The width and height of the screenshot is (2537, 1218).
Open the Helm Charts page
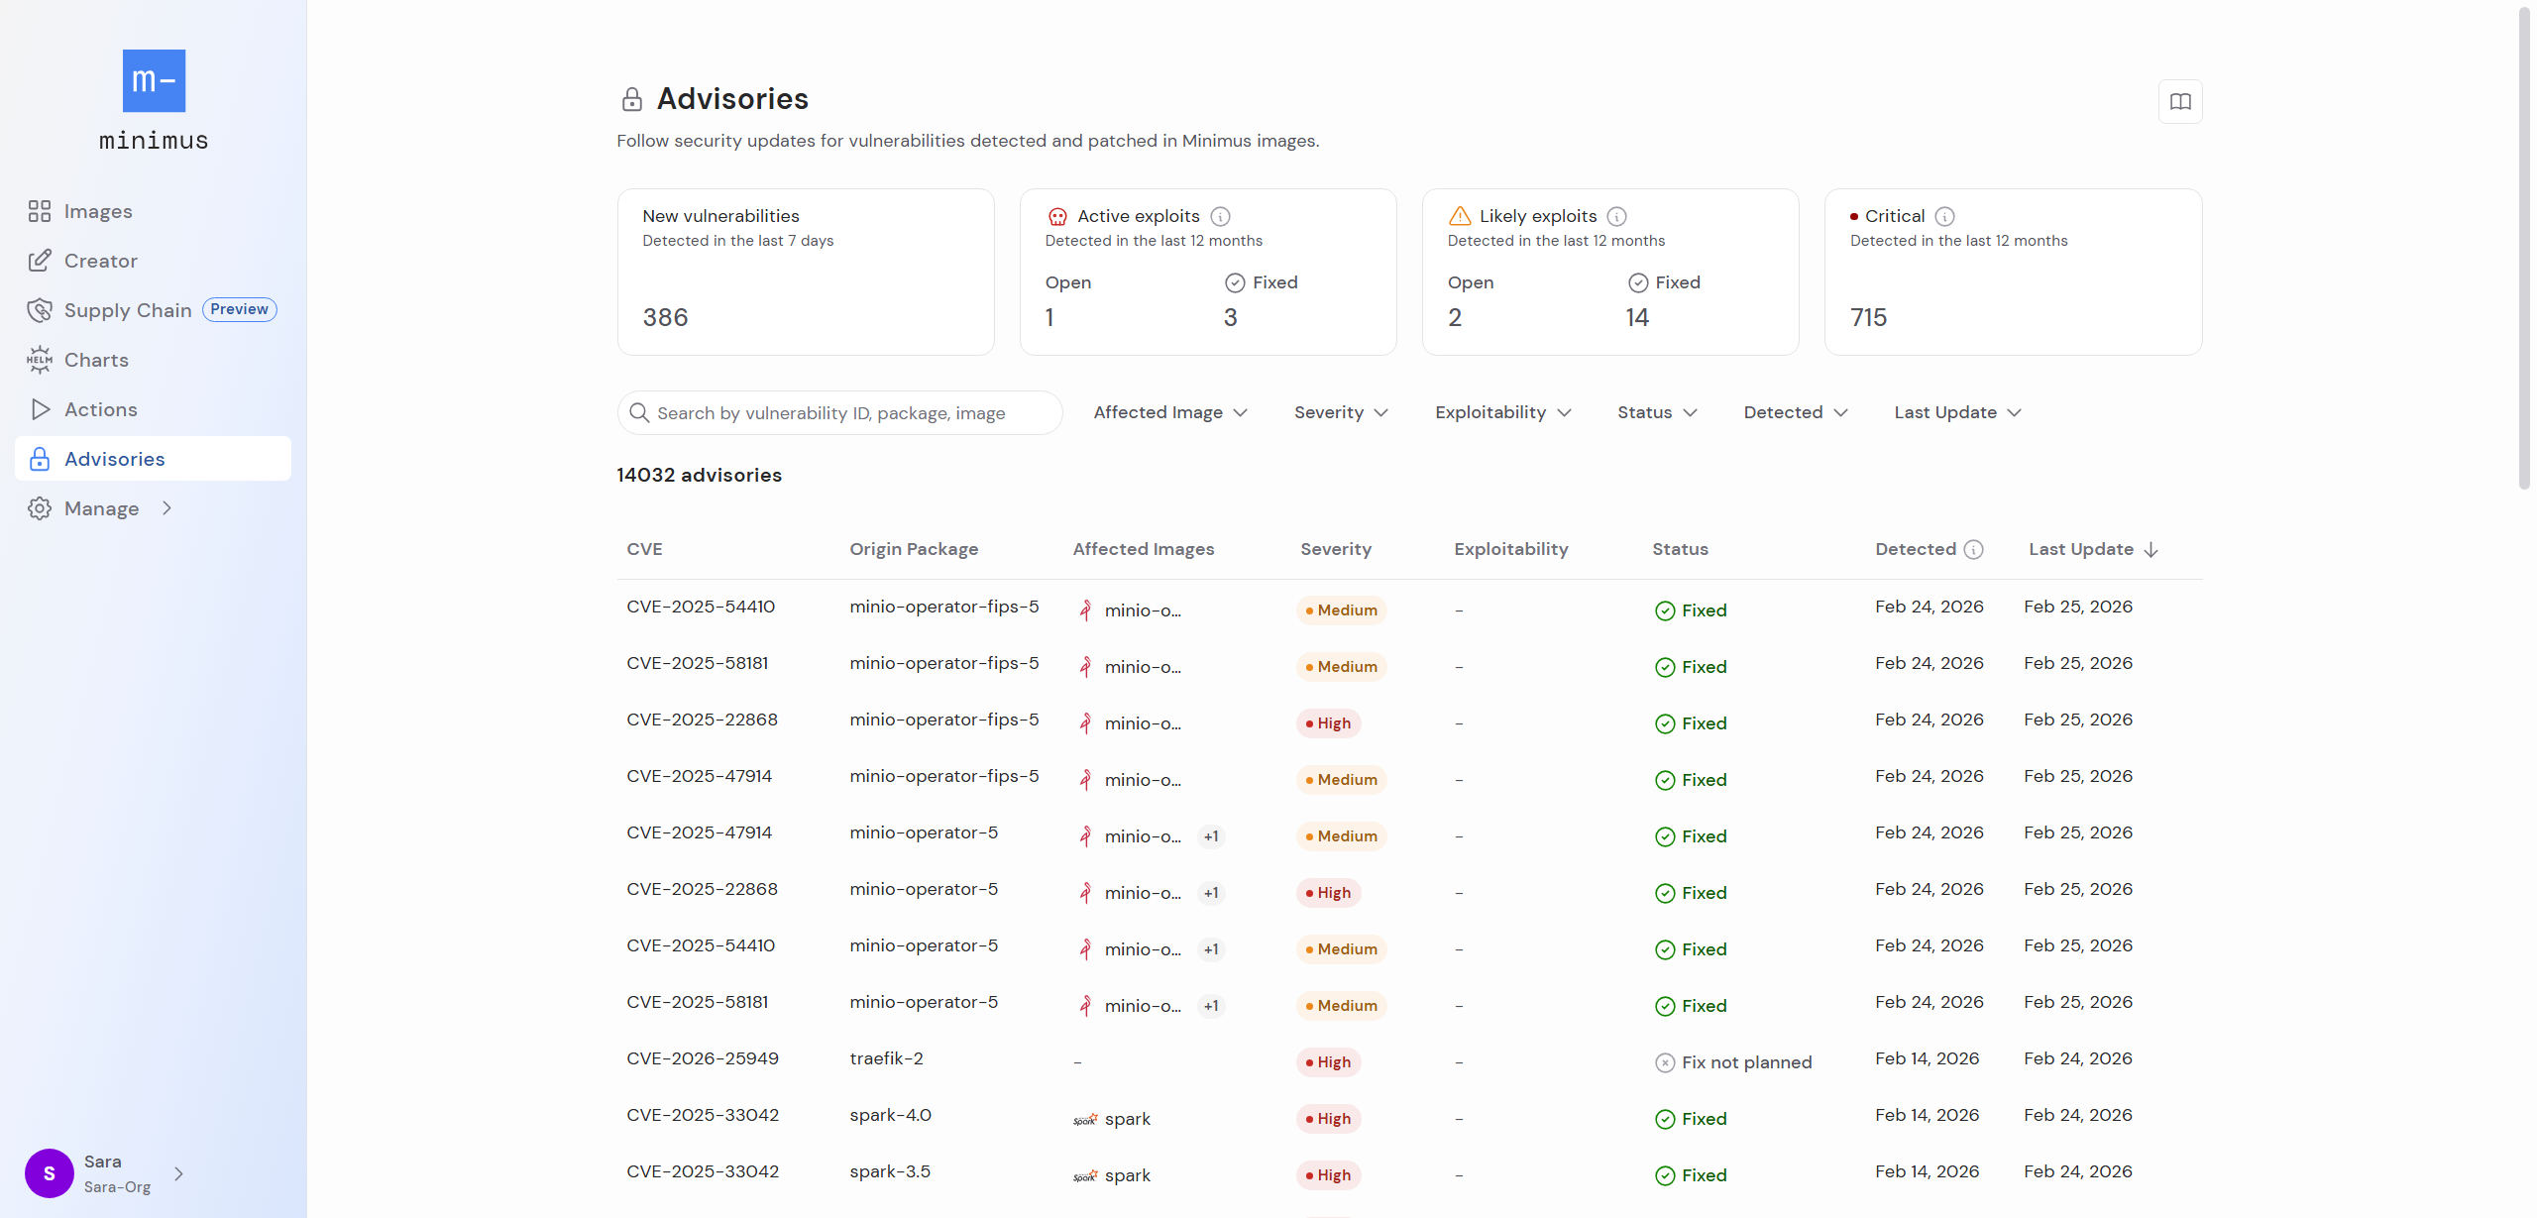pos(96,360)
